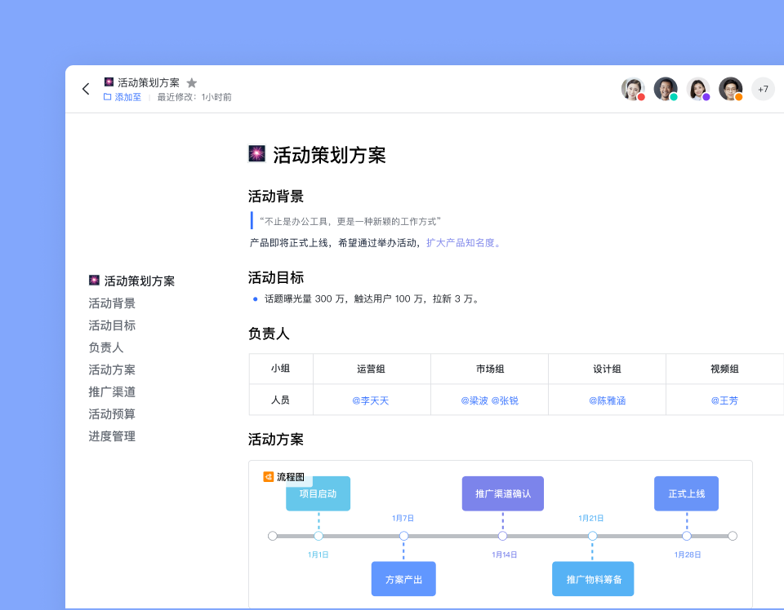Navigate to 进度管理 outline entry
The width and height of the screenshot is (784, 610).
coord(112,436)
